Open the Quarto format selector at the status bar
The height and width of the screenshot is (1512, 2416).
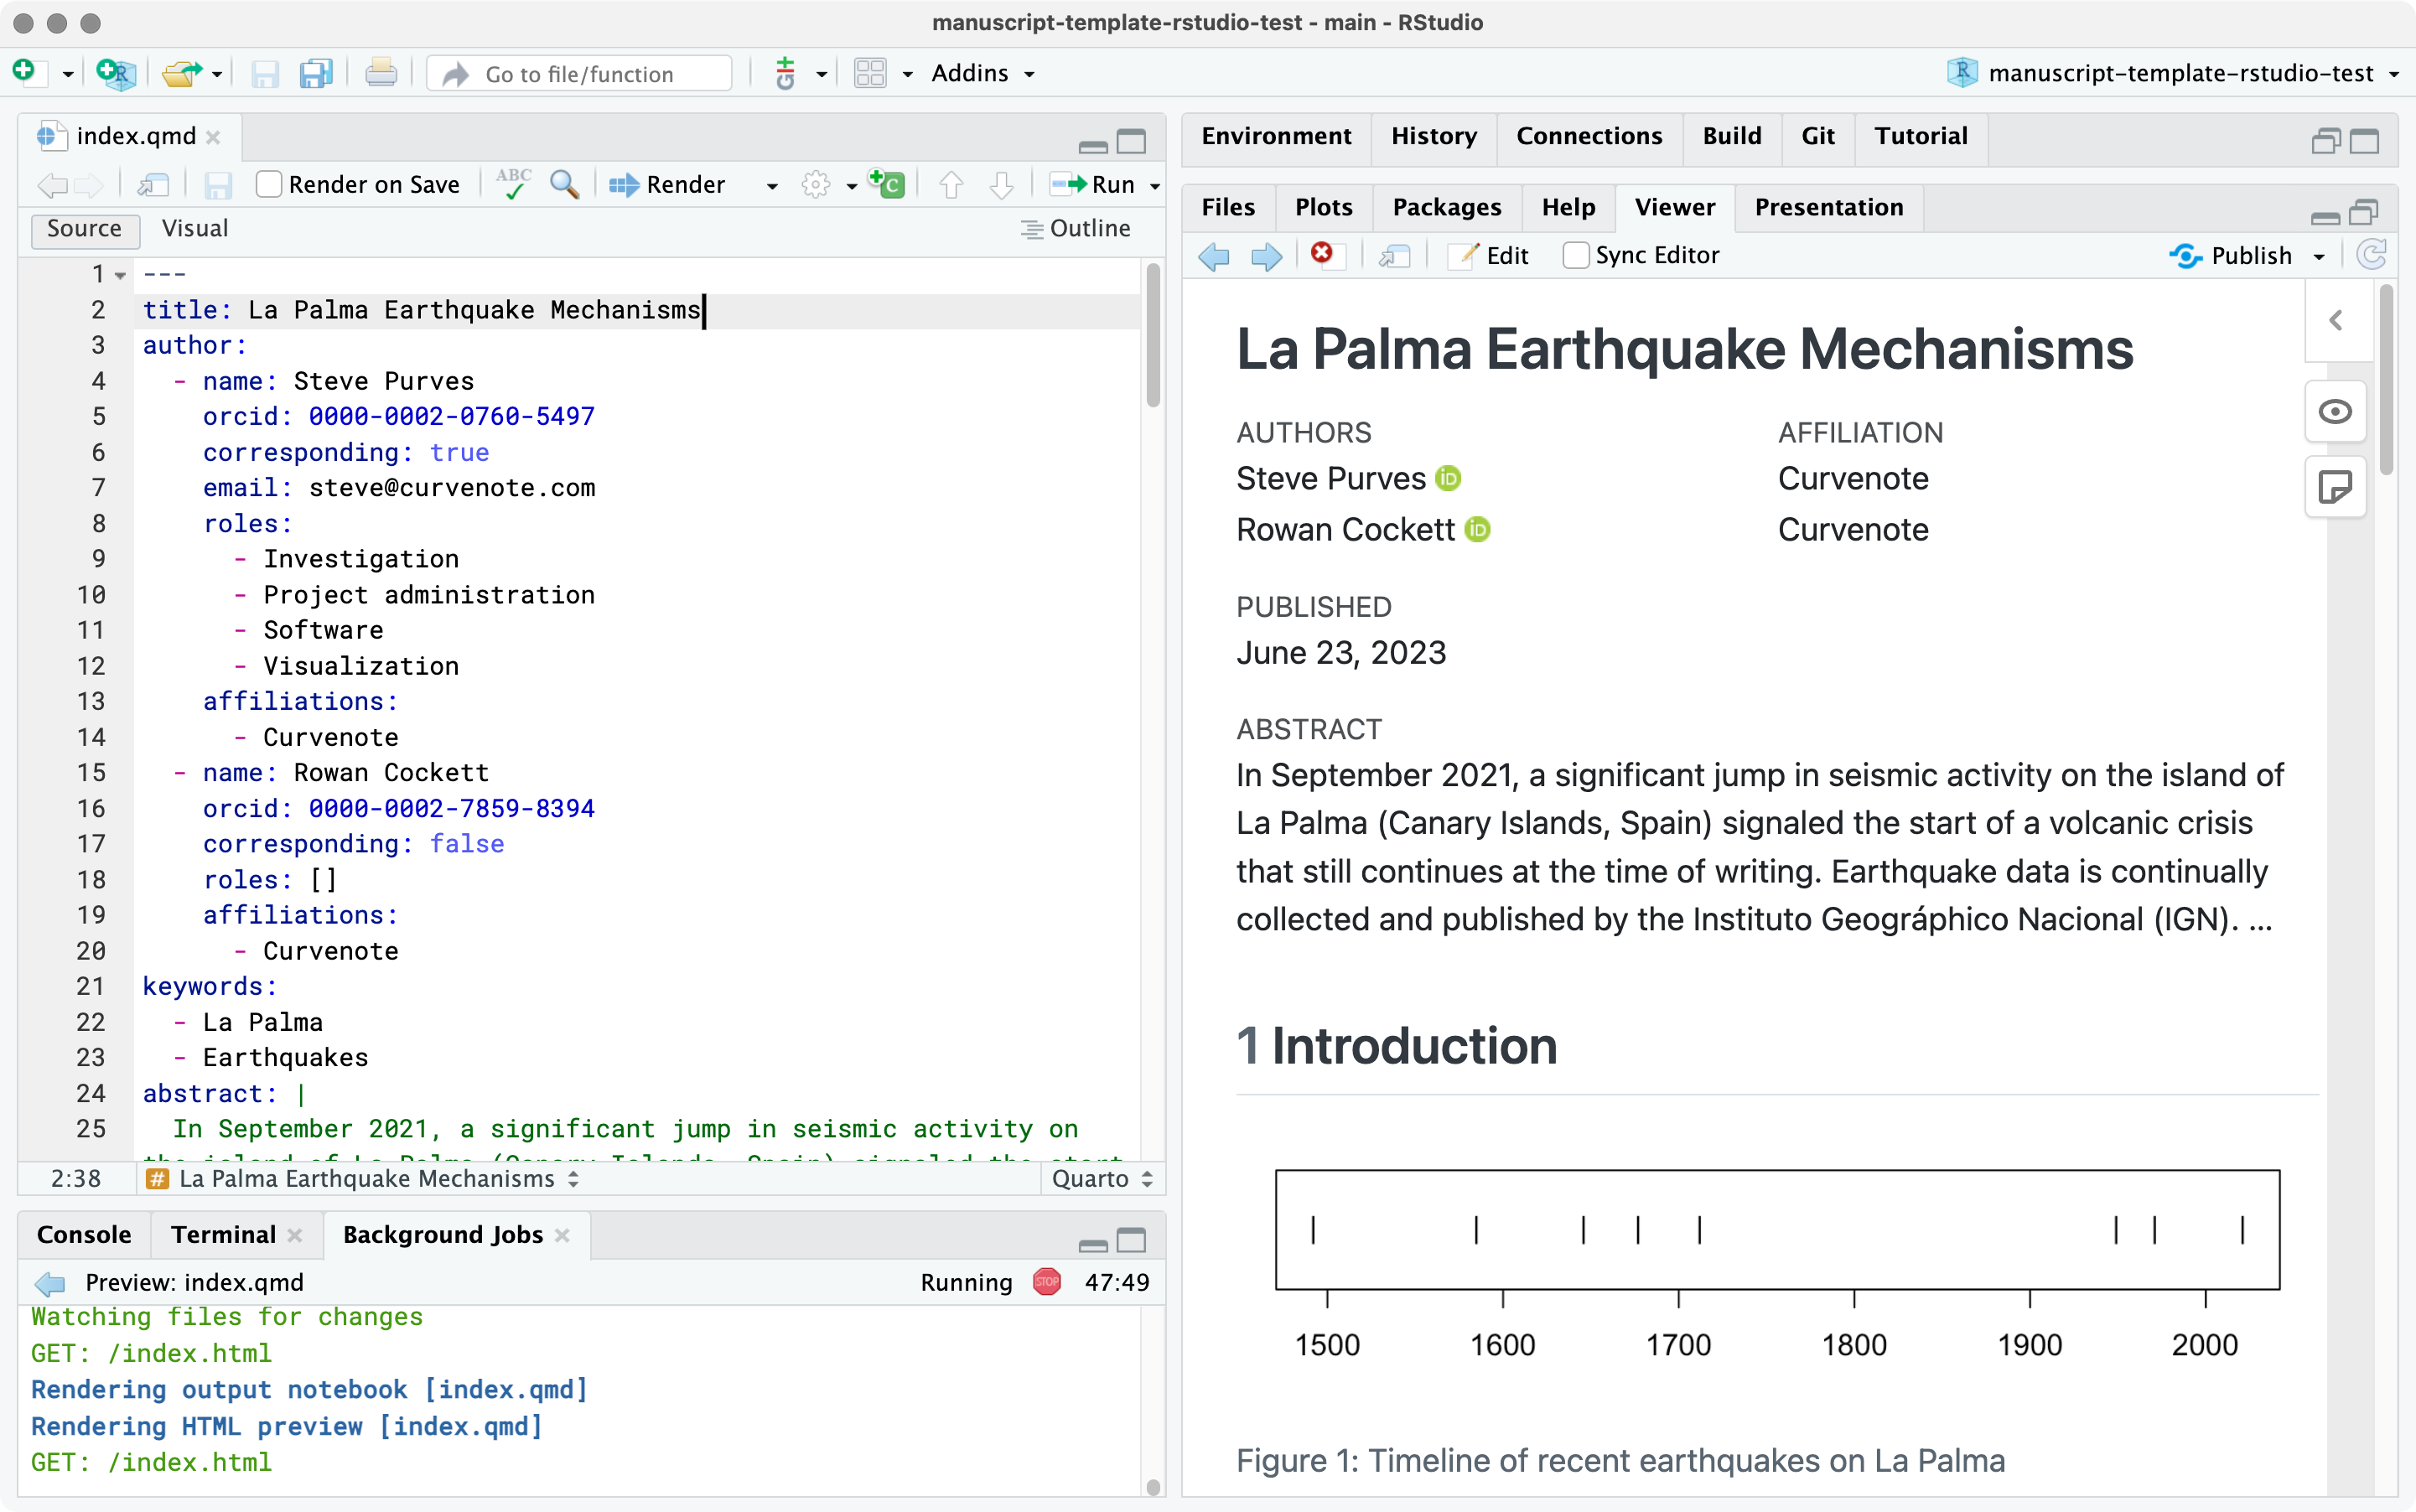click(1101, 1178)
